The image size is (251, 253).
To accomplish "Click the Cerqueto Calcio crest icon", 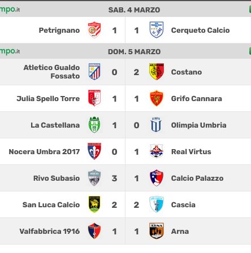I will click(157, 30).
